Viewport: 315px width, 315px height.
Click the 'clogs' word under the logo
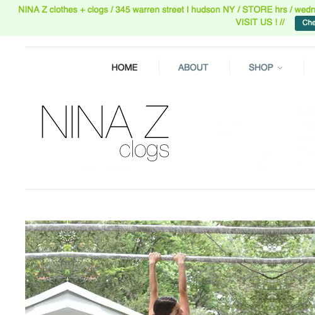click(x=144, y=150)
